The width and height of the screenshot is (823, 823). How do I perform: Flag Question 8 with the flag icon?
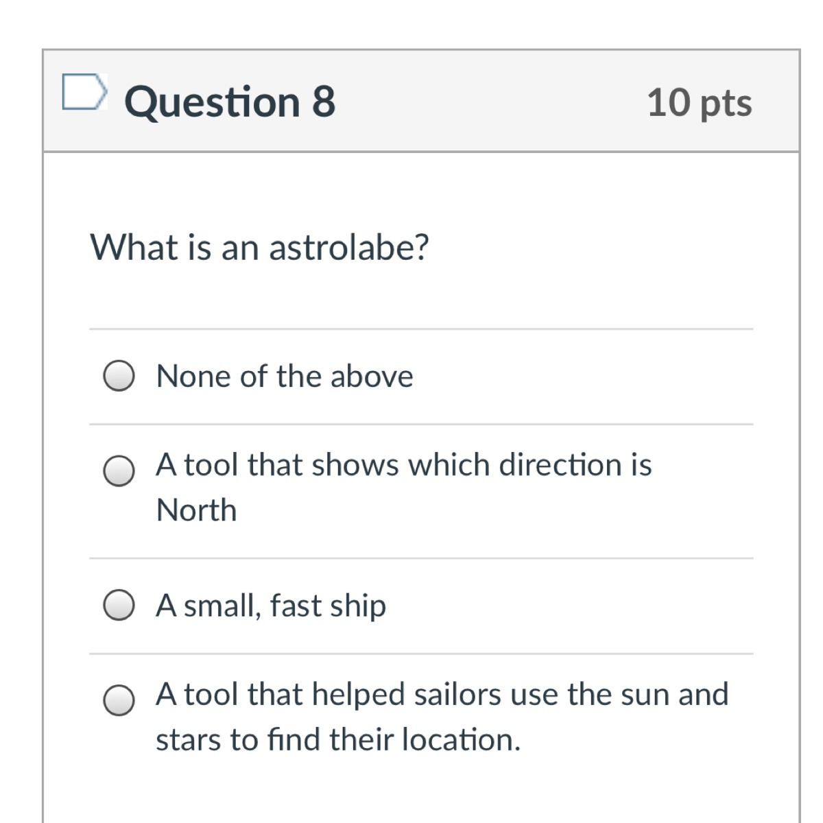click(x=84, y=93)
